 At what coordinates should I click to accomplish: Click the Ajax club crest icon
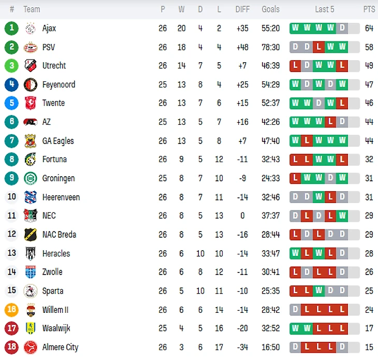pos(31,28)
